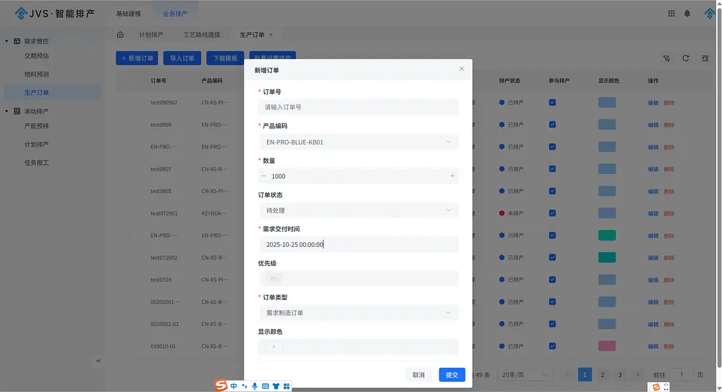Collapse the sidebar with double-arrow icon

click(99, 360)
